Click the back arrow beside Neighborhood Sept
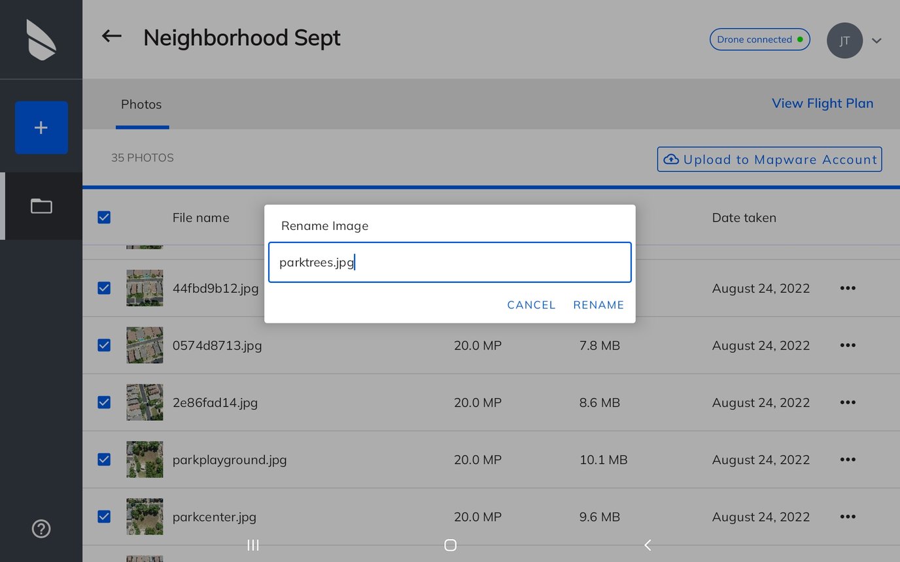 point(112,37)
